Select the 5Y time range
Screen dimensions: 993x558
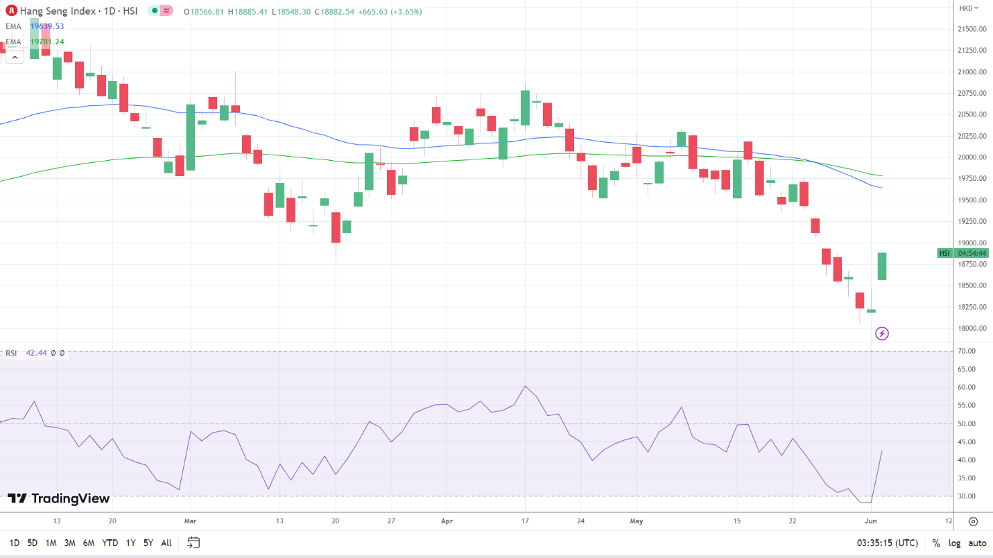148,543
